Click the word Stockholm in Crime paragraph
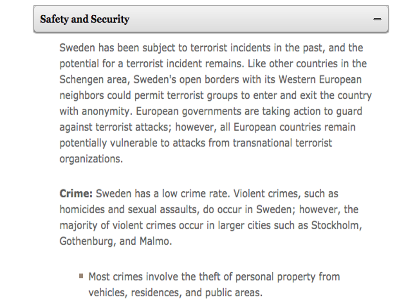Screen dimensions: 406x300 (x=336, y=225)
